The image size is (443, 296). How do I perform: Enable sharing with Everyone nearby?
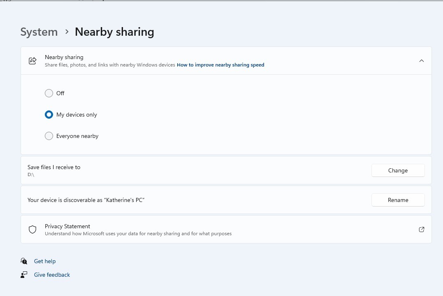49,136
